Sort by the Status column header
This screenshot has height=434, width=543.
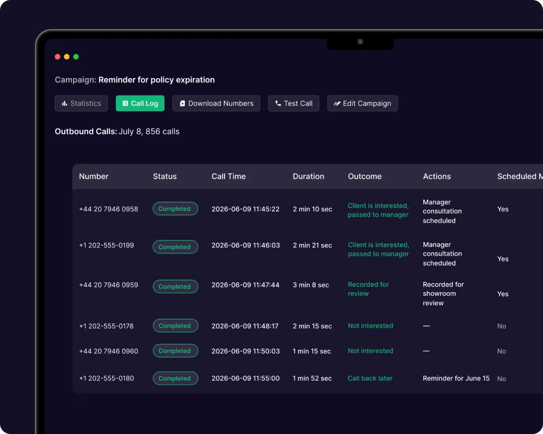click(165, 176)
